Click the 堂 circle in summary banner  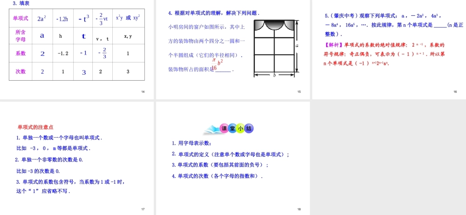pos(232,129)
